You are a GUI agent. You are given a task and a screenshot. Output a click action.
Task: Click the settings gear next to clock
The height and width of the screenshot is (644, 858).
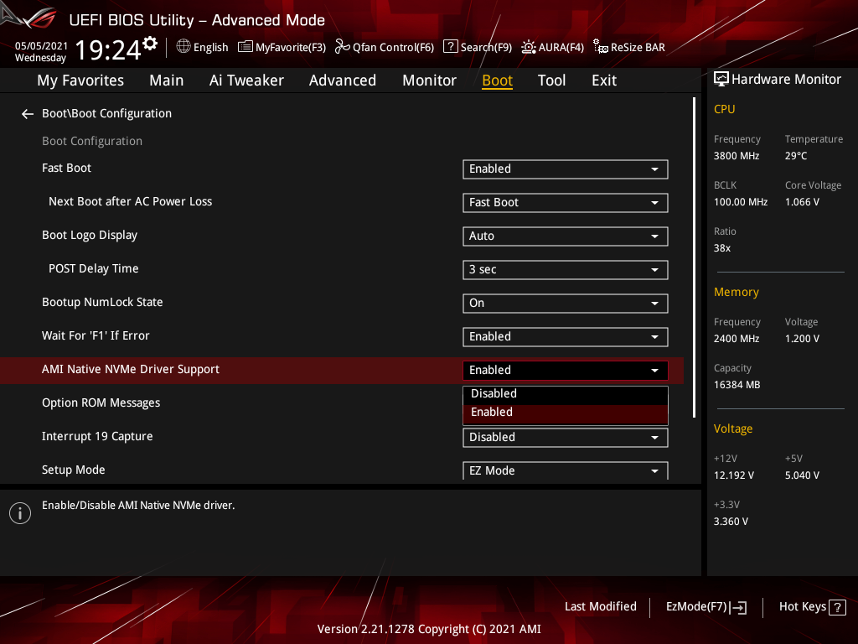[150, 44]
